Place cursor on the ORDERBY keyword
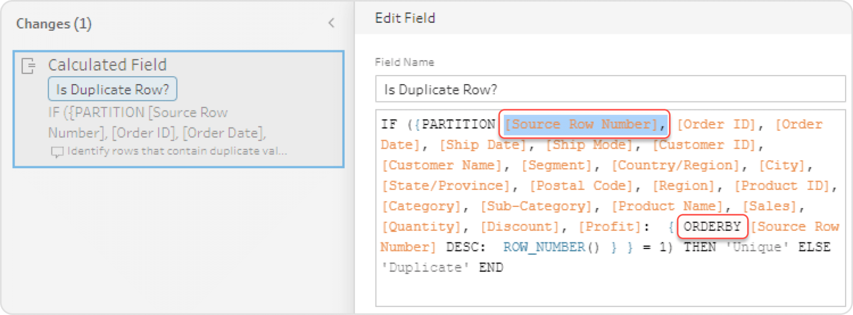The height and width of the screenshot is (315, 853). click(712, 227)
